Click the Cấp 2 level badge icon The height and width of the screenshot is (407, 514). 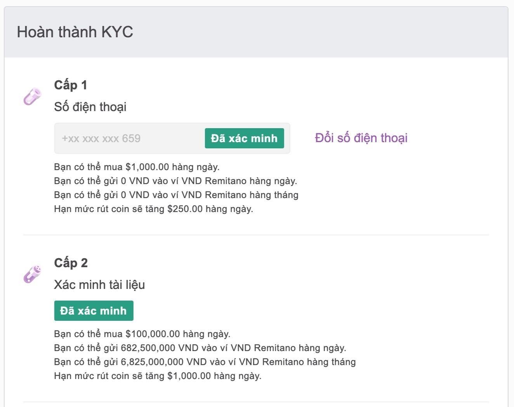[32, 274]
